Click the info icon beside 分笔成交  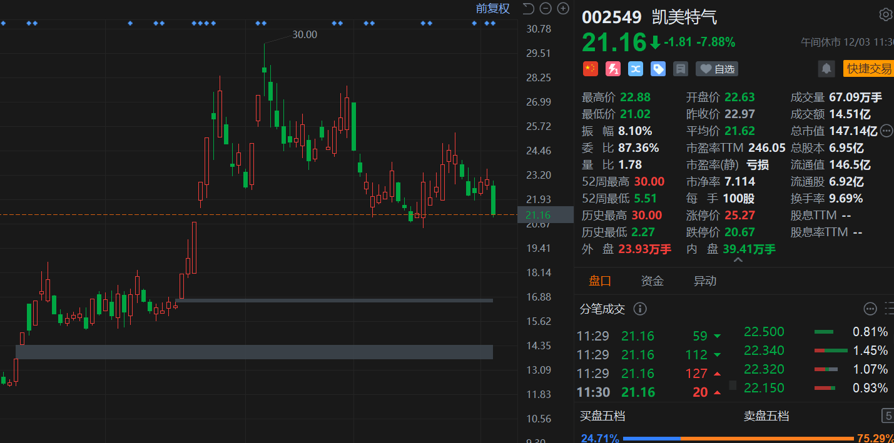point(640,309)
